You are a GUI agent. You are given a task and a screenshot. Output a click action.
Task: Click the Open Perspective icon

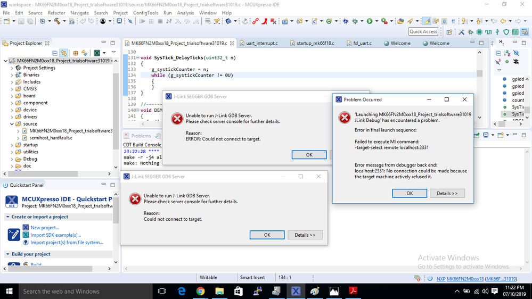click(449, 32)
